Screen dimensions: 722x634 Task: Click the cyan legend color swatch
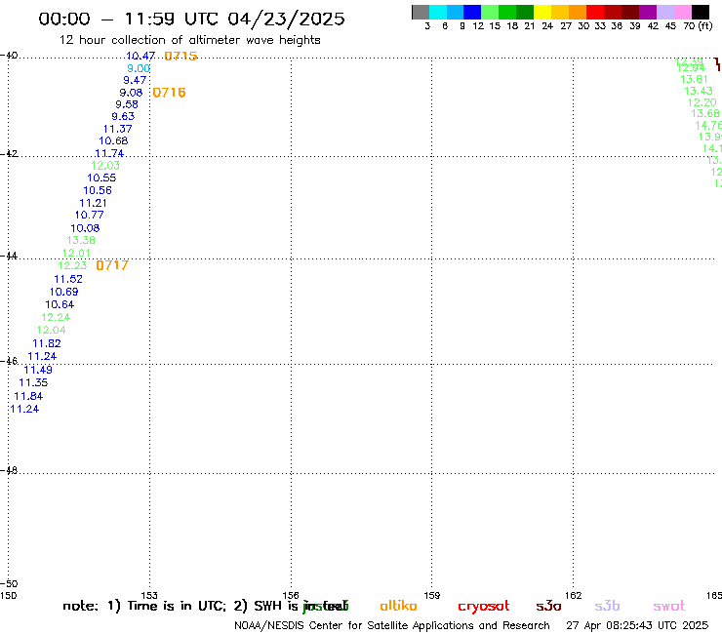click(x=438, y=12)
